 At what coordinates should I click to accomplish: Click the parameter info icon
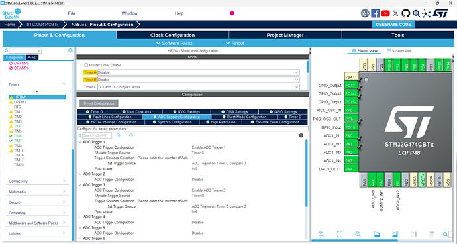click(x=301, y=135)
